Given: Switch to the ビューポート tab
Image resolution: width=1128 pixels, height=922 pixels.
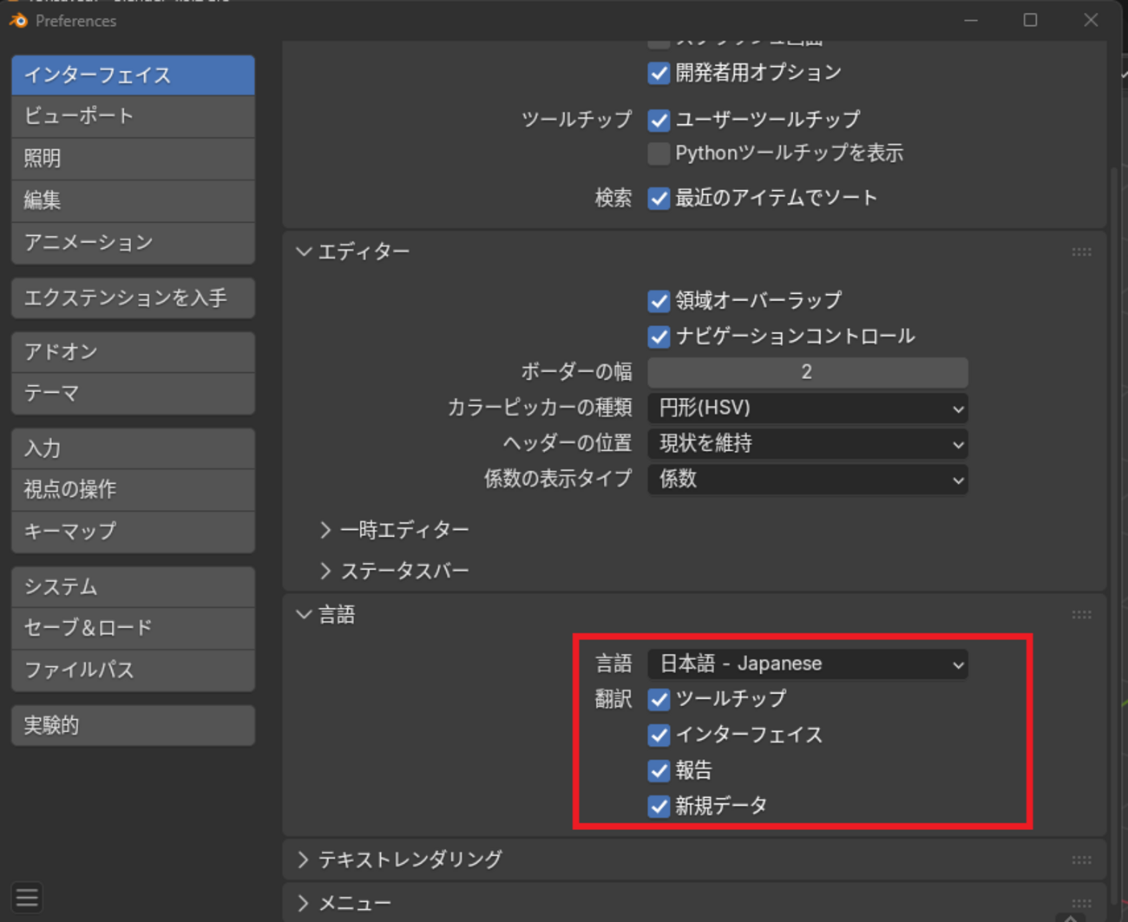Looking at the screenshot, I should [x=133, y=116].
